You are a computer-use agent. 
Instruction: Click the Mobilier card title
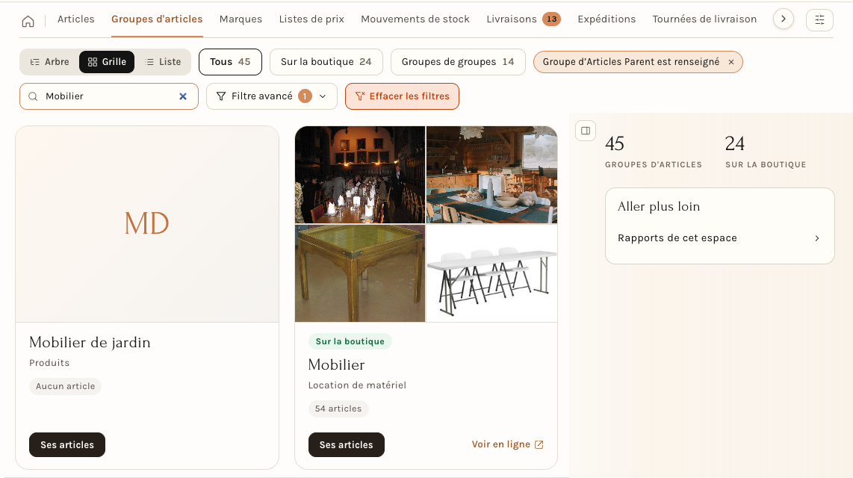tap(336, 365)
